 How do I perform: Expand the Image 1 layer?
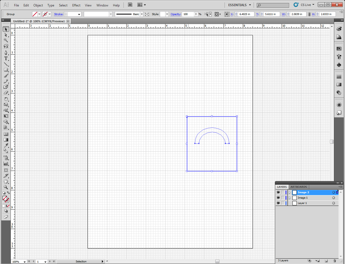pyautogui.click(x=290, y=198)
